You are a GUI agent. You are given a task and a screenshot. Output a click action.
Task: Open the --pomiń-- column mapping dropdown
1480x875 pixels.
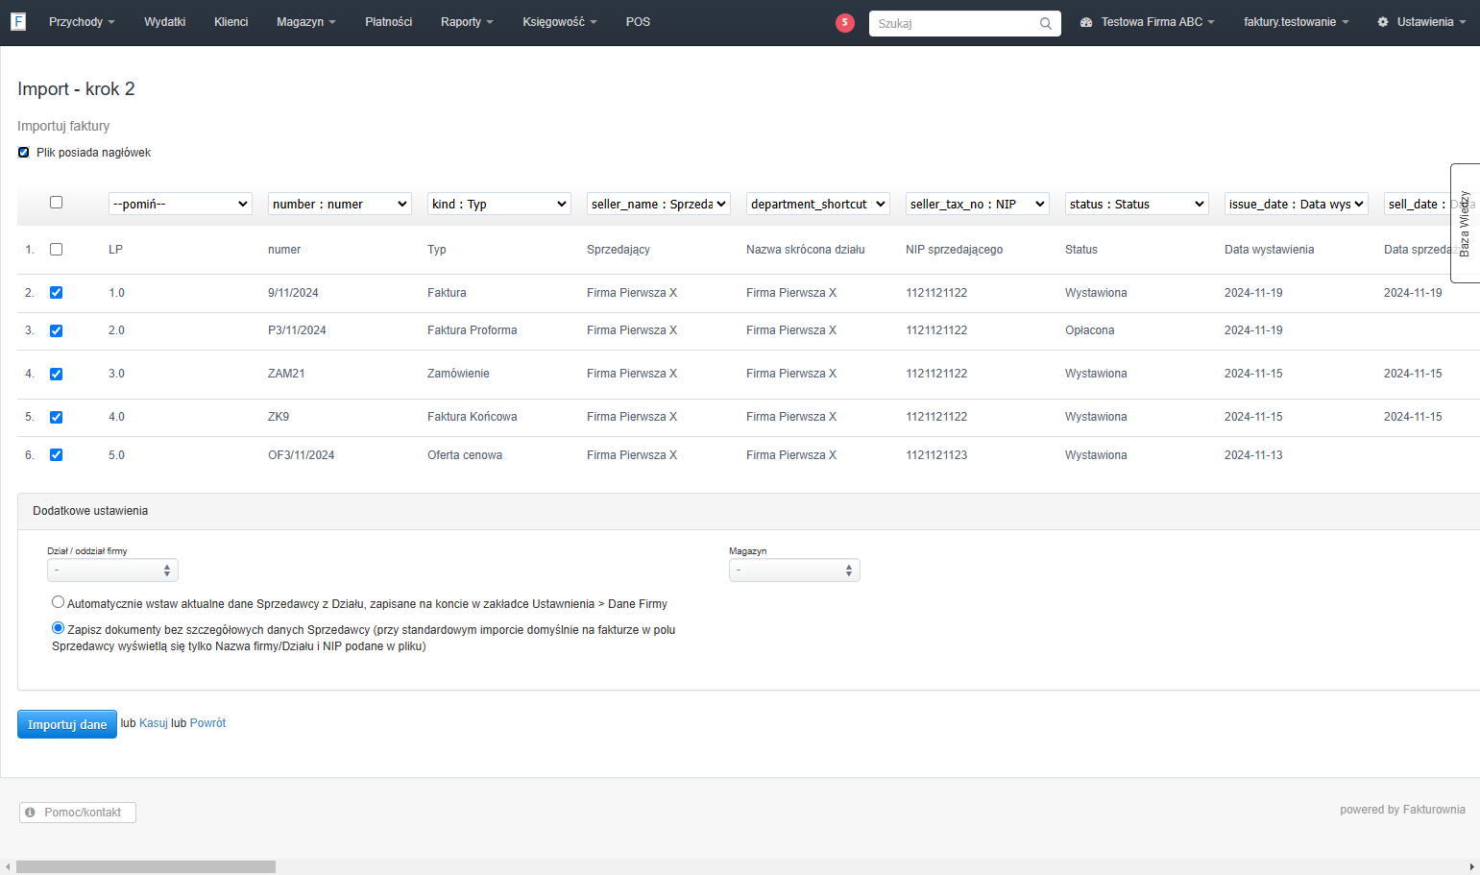coord(181,204)
